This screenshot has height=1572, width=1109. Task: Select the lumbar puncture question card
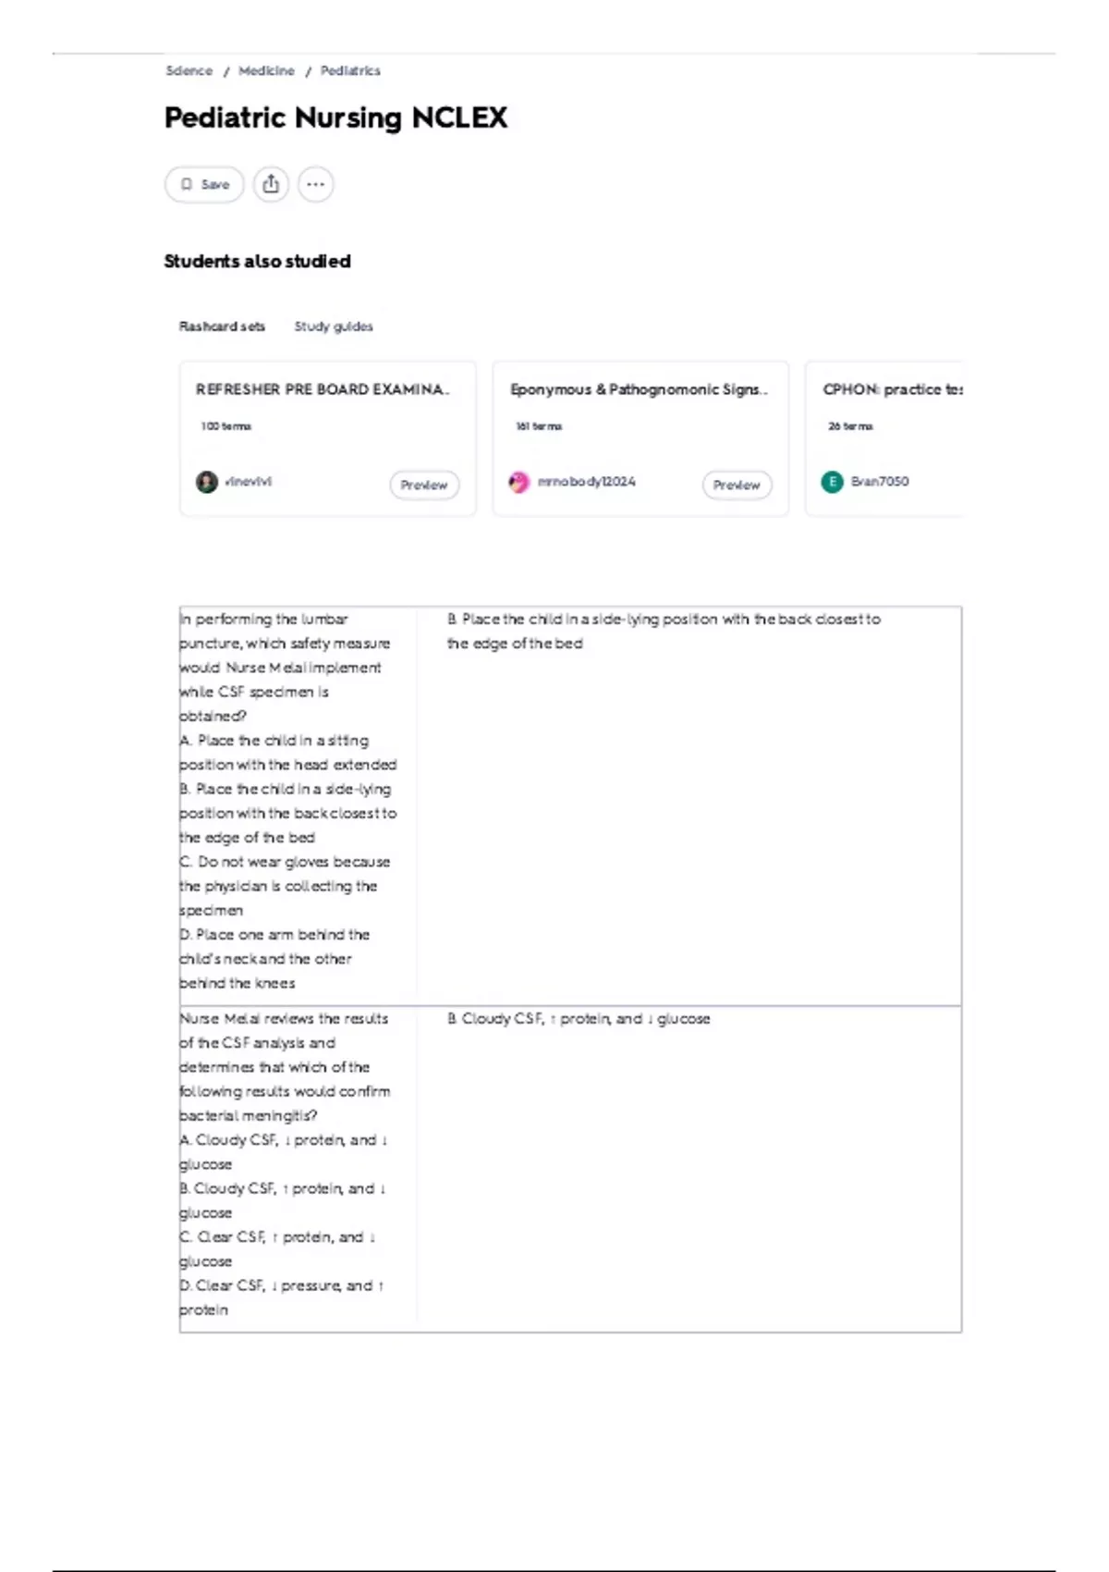tap(570, 805)
